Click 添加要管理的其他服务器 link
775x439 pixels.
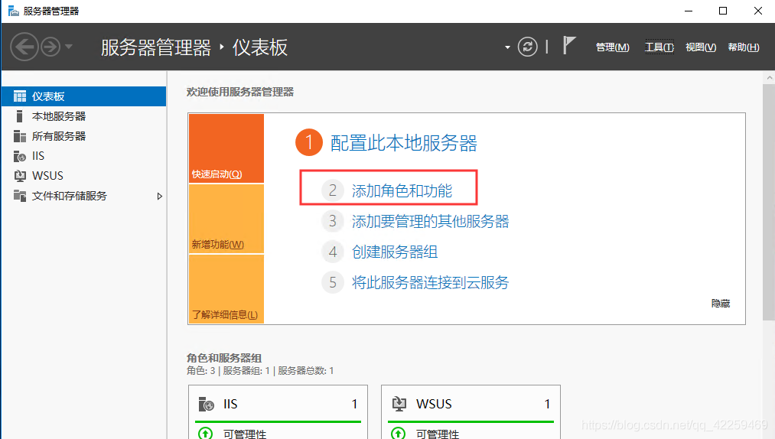(430, 221)
